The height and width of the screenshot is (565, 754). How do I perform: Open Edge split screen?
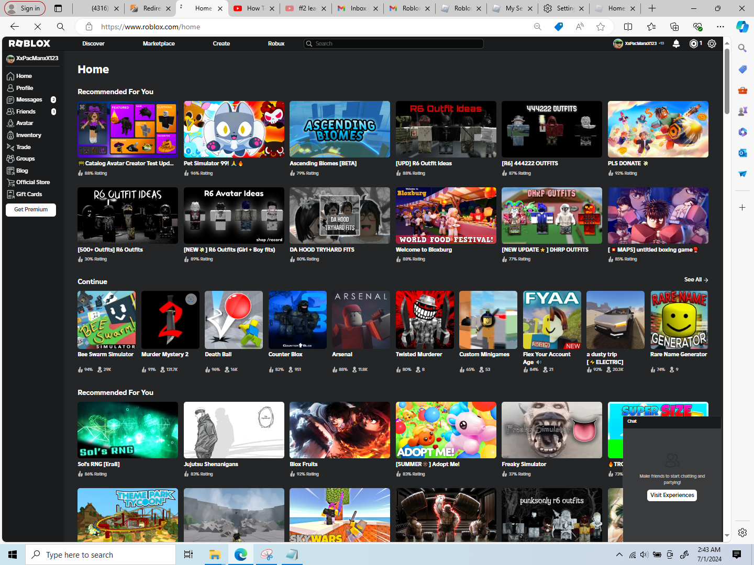(x=628, y=27)
